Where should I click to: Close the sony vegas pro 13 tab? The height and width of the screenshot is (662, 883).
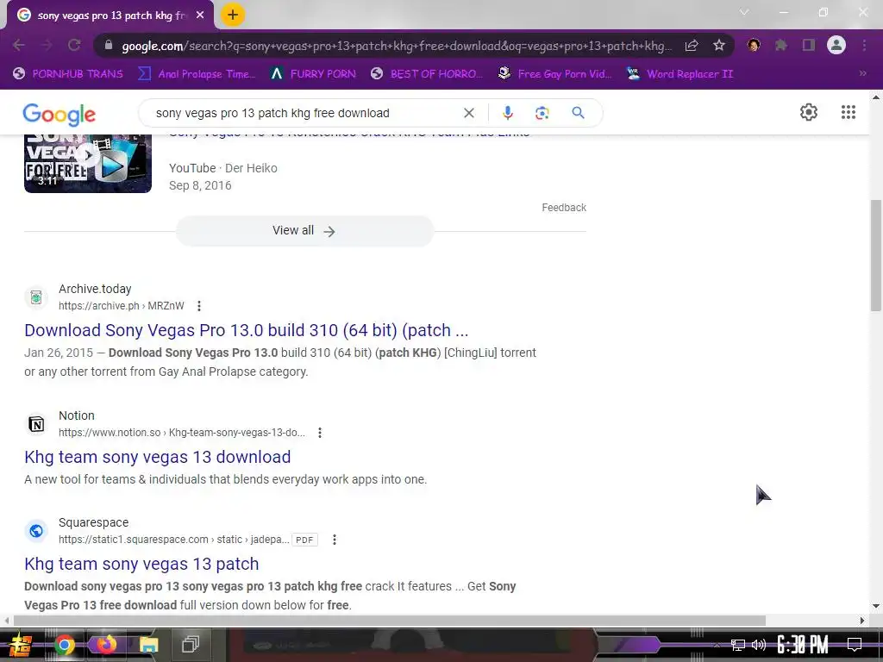click(x=200, y=16)
